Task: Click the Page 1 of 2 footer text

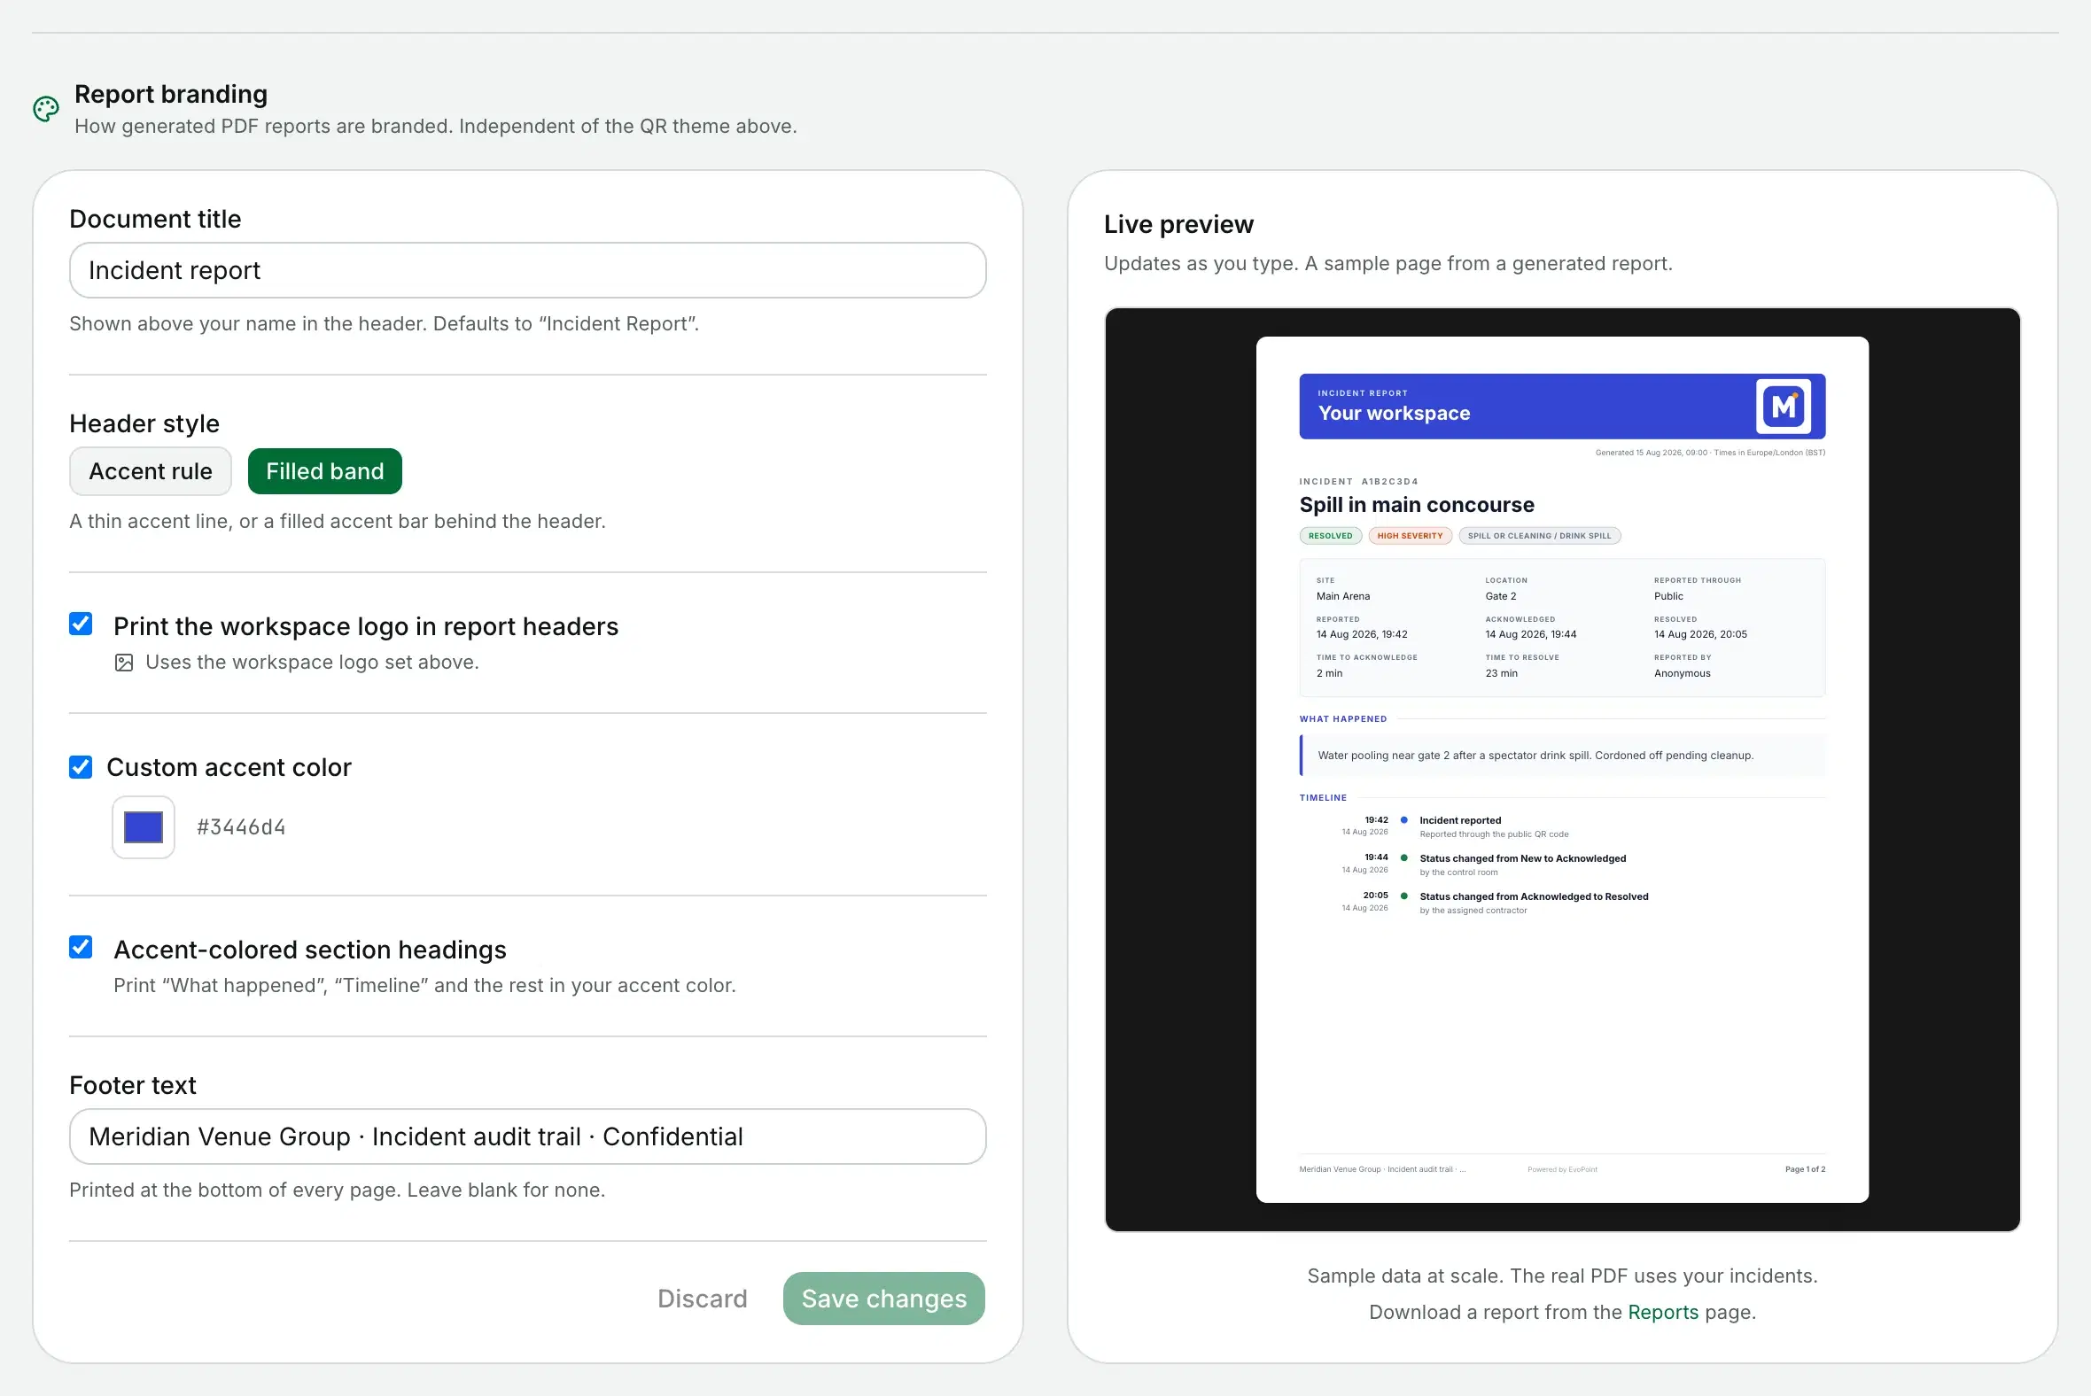Action: pos(1805,1169)
